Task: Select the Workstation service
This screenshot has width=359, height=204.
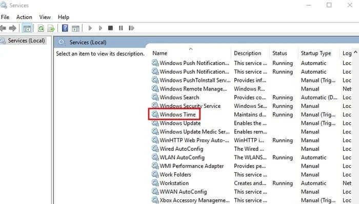Action: 174,183
